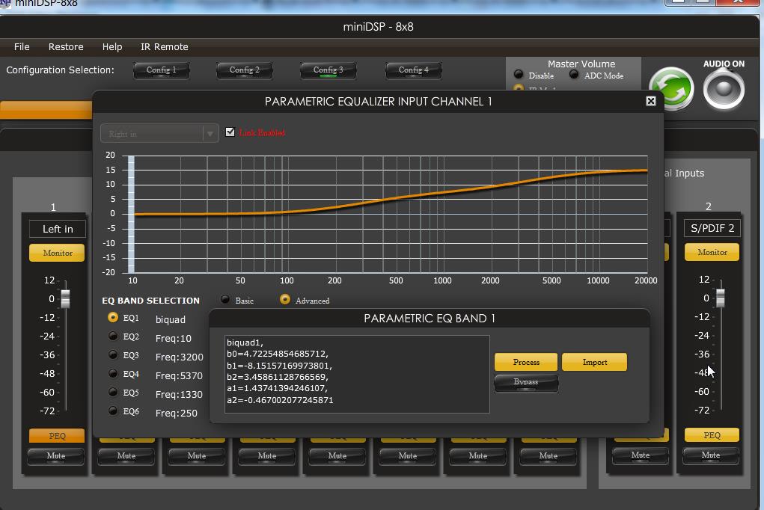The width and height of the screenshot is (764, 510).
Task: Select EQ3 band radio button
Action: (112, 354)
